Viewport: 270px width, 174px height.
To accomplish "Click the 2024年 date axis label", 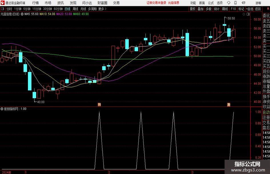I will click(x=7, y=172).
